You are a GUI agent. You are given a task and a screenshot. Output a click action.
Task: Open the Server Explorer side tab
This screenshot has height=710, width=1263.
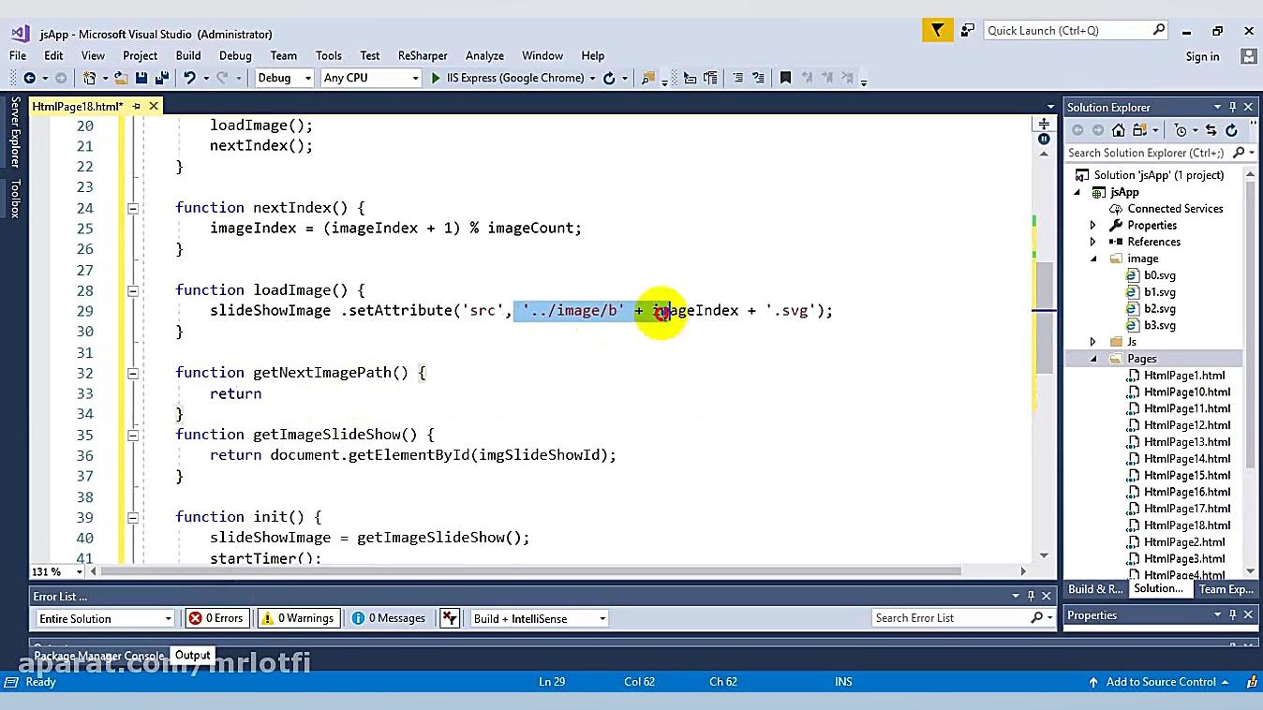tap(15, 132)
